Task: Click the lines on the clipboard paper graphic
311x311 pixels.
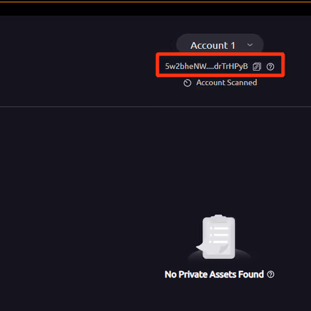Action: coord(219,235)
